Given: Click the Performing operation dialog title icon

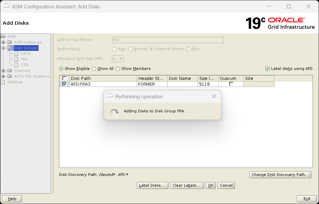Looking at the screenshot, I should tap(110, 96).
